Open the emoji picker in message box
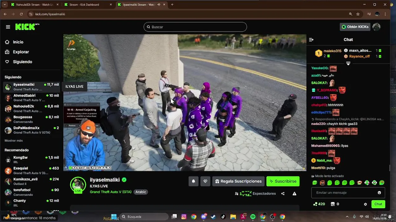 [379, 193]
